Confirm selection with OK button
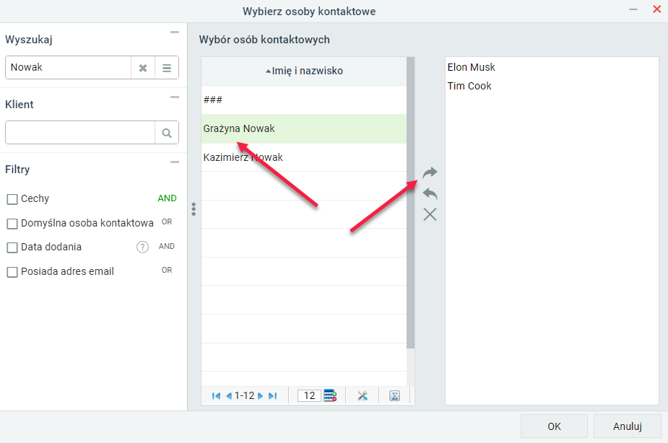The height and width of the screenshot is (443, 668). (554, 426)
